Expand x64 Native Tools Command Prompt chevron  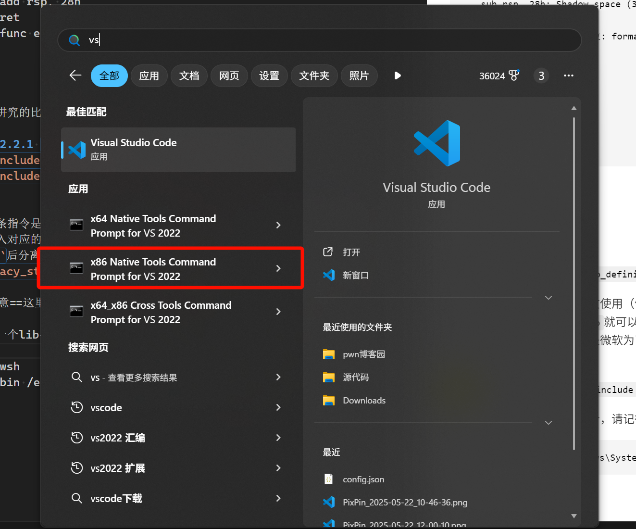pyautogui.click(x=278, y=225)
